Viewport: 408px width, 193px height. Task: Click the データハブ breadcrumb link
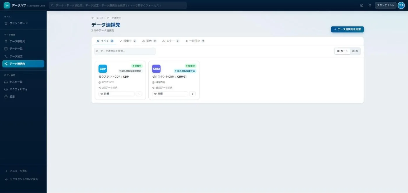point(97,18)
